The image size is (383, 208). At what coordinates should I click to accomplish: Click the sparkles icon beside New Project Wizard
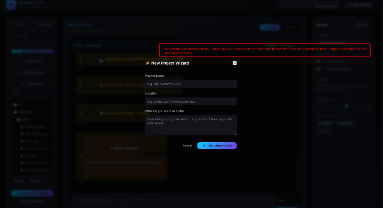pyautogui.click(x=147, y=63)
